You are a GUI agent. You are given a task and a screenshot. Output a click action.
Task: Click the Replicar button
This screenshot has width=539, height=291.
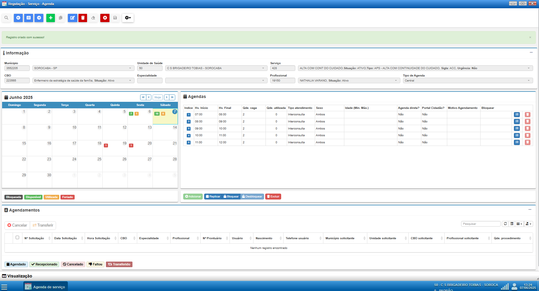(x=213, y=197)
